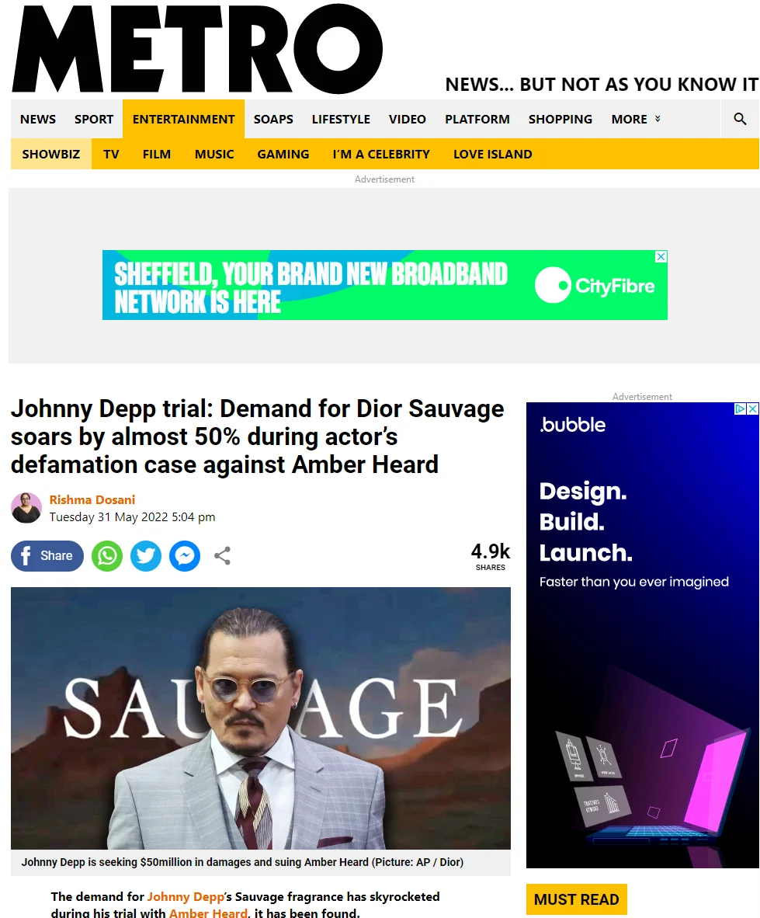Click the tagline NEWS... BUT NOT AS YOU KNOW IT
This screenshot has width=760, height=918.
(x=602, y=85)
